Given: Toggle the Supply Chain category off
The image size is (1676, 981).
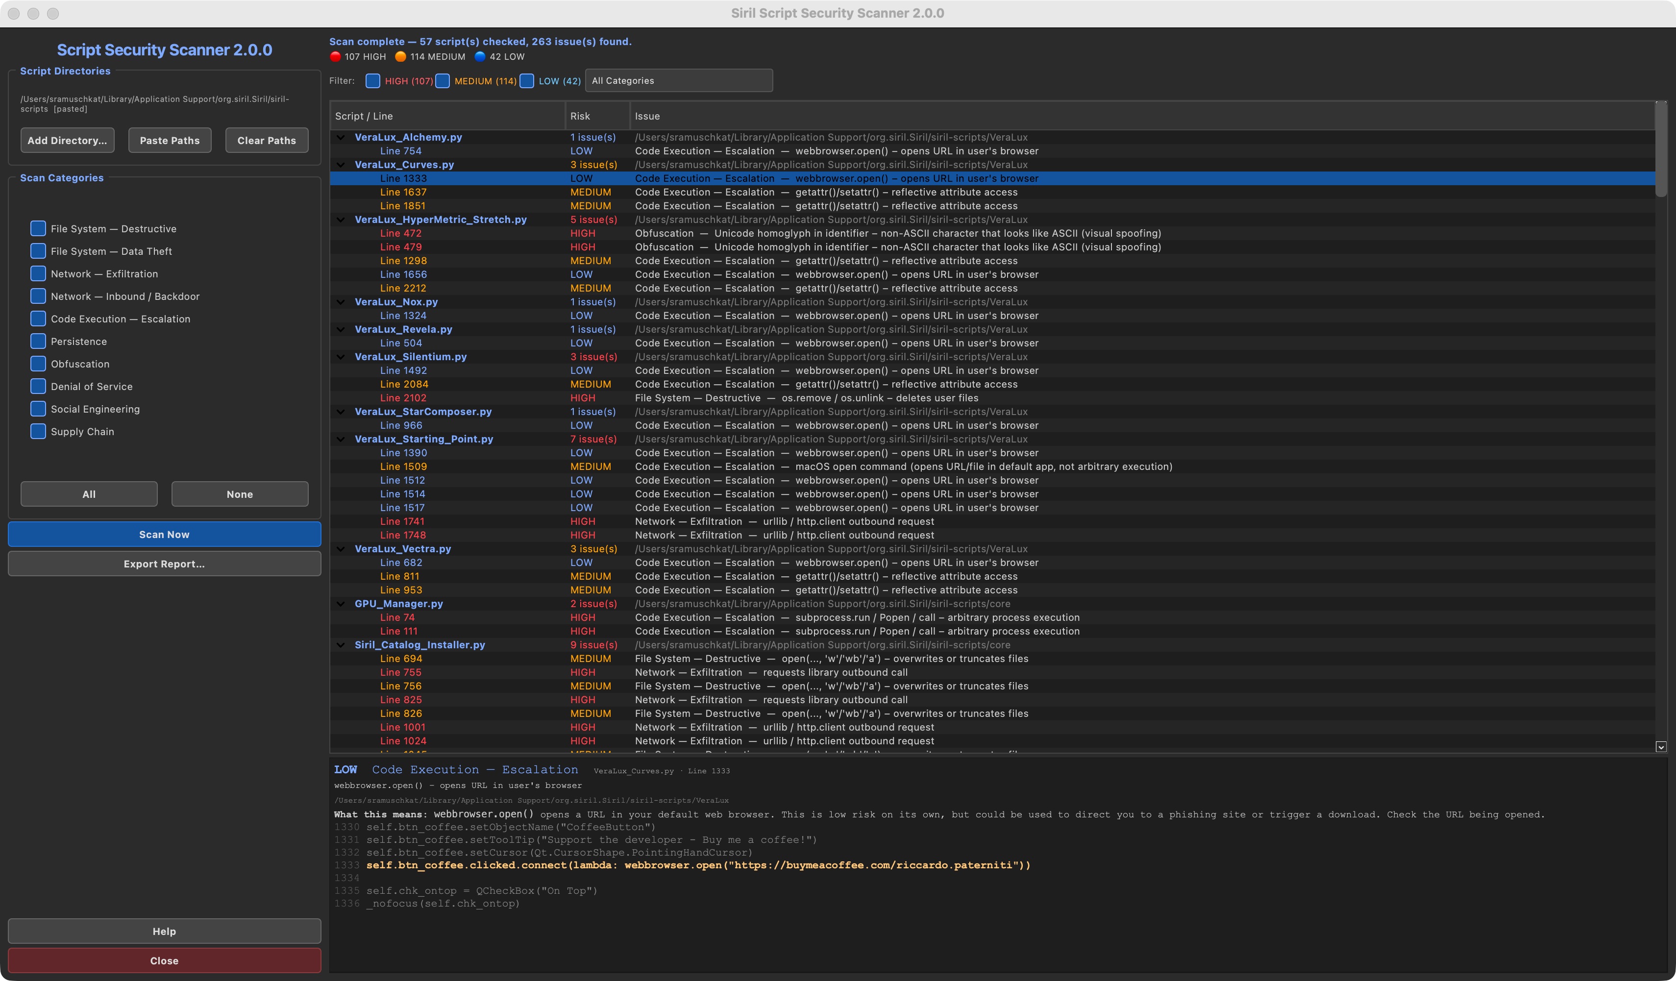Looking at the screenshot, I should pyautogui.click(x=37, y=431).
